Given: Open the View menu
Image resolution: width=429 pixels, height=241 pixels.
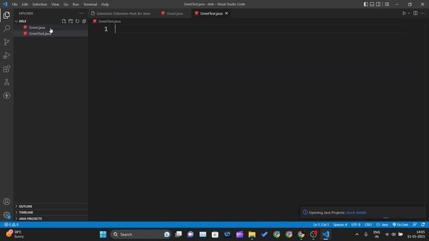Looking at the screenshot, I should pos(55,4).
